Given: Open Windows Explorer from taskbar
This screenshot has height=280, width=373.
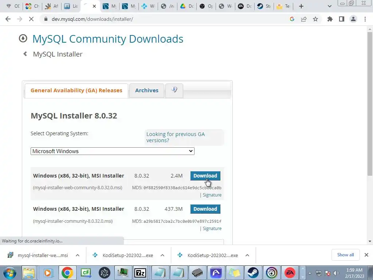Looking at the screenshot, I should 29,273.
